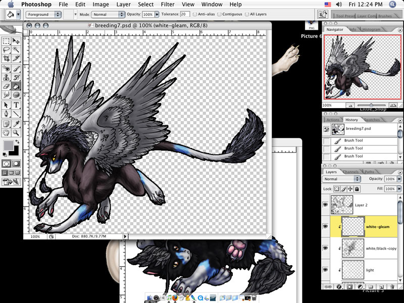This screenshot has width=404, height=303.
Task: Reset default foreground and background colors
Action: (x=5, y=155)
